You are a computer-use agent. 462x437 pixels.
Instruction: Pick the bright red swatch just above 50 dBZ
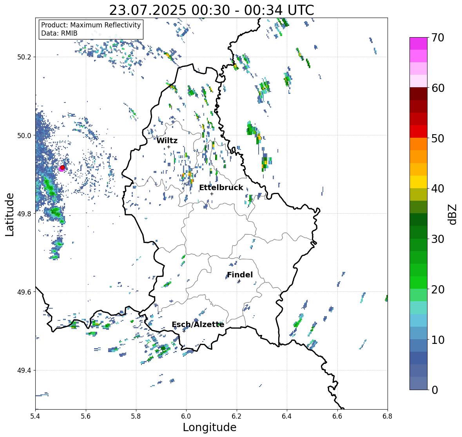pos(419,131)
